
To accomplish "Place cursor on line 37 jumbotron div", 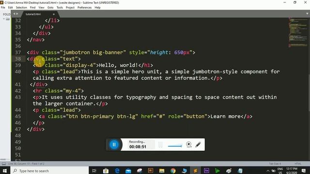I will click(111, 53).
